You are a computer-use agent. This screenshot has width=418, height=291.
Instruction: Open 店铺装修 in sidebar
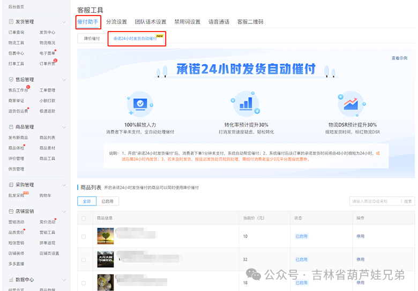click(x=16, y=253)
